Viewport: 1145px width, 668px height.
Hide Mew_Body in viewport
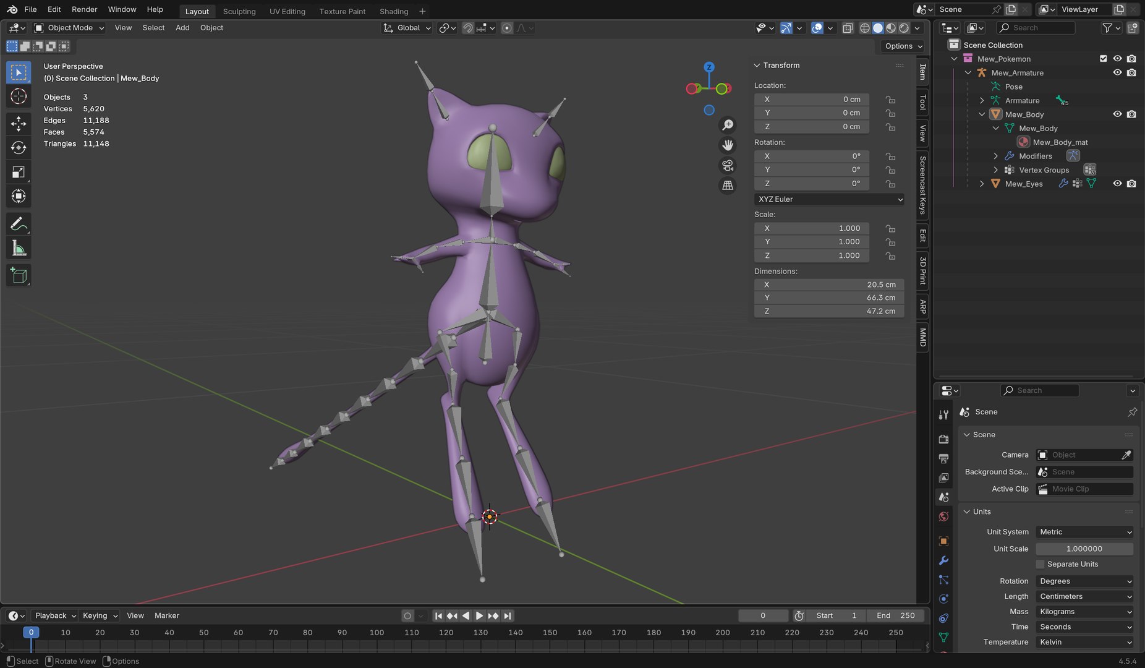(x=1117, y=114)
